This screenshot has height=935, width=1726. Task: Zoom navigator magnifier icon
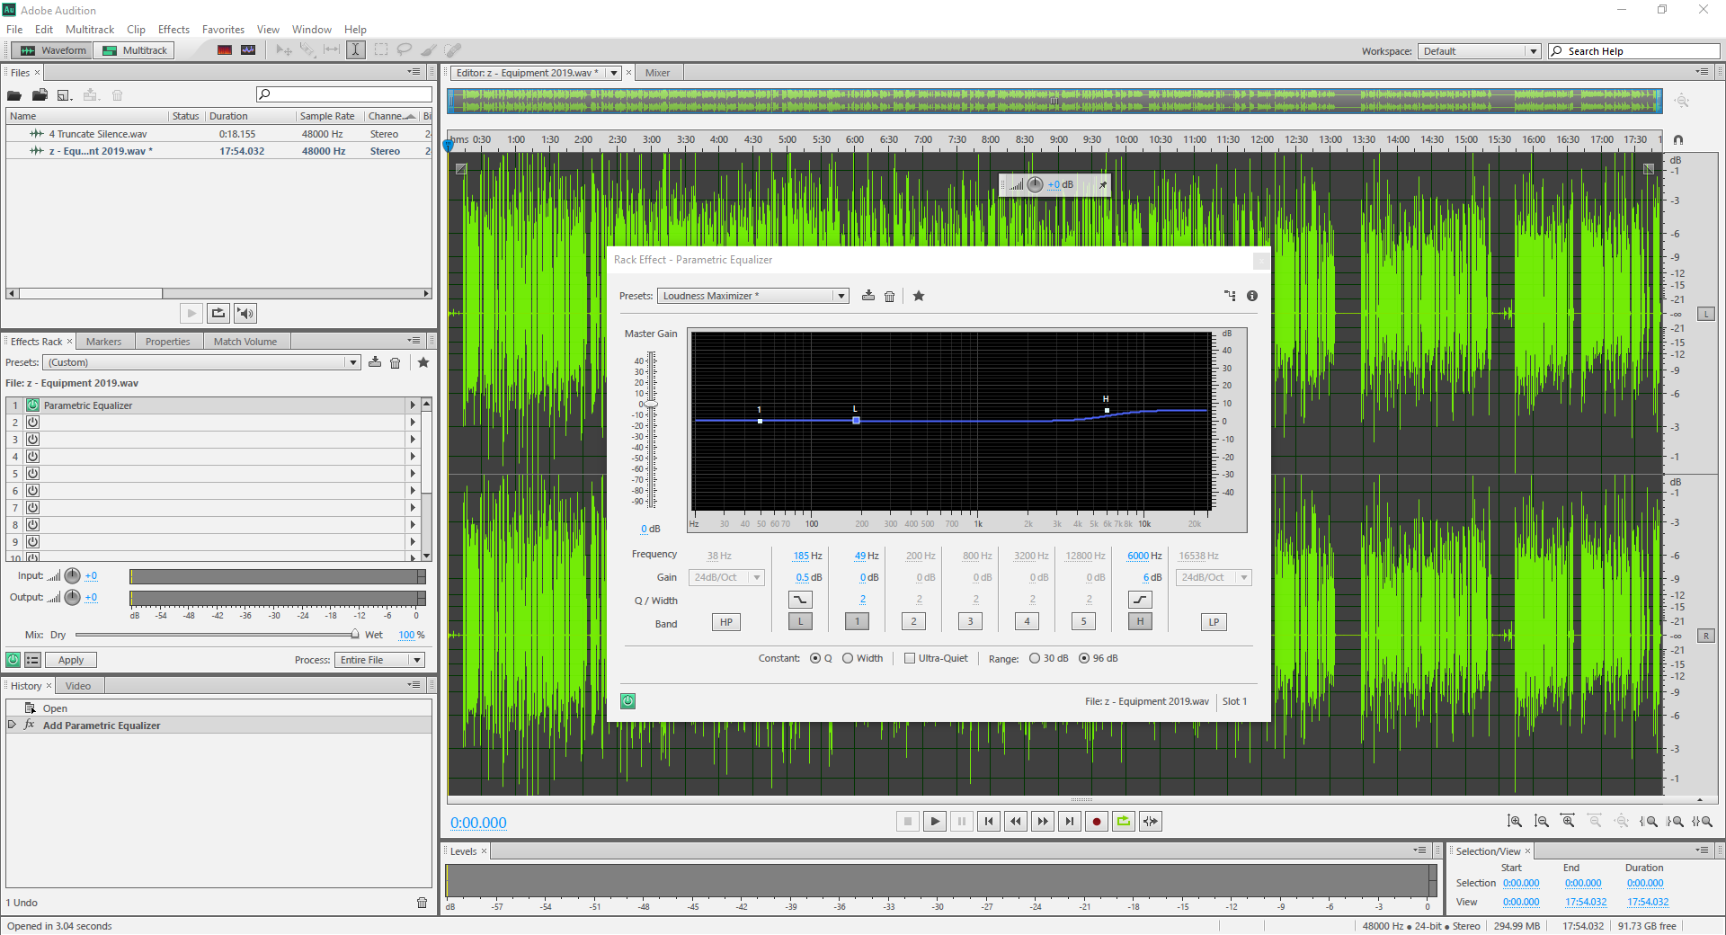(x=1682, y=101)
